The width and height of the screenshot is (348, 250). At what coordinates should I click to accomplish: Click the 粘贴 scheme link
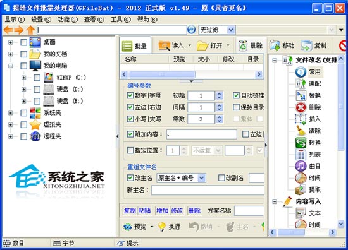tap(145, 210)
